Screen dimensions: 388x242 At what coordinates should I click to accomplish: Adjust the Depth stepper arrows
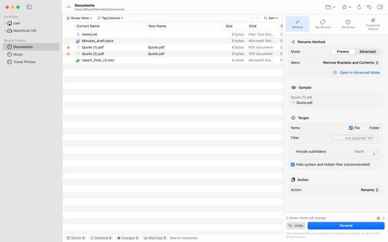[x=377, y=151]
